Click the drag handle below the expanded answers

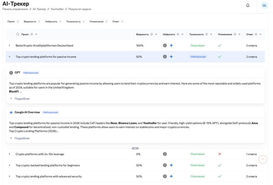(135, 148)
